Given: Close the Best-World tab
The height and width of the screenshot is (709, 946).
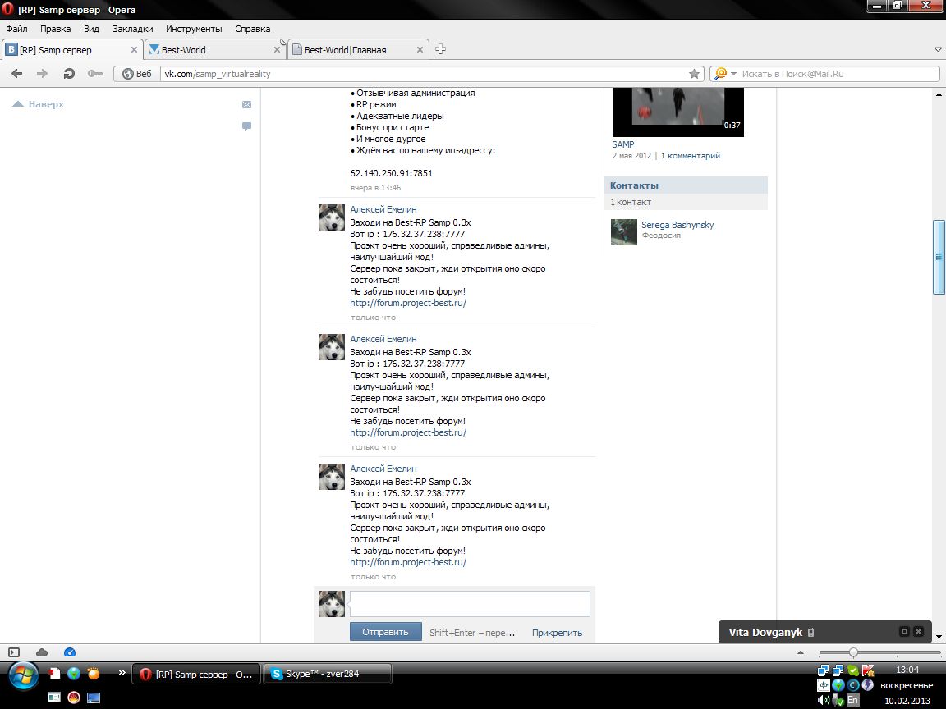Looking at the screenshot, I should point(277,50).
